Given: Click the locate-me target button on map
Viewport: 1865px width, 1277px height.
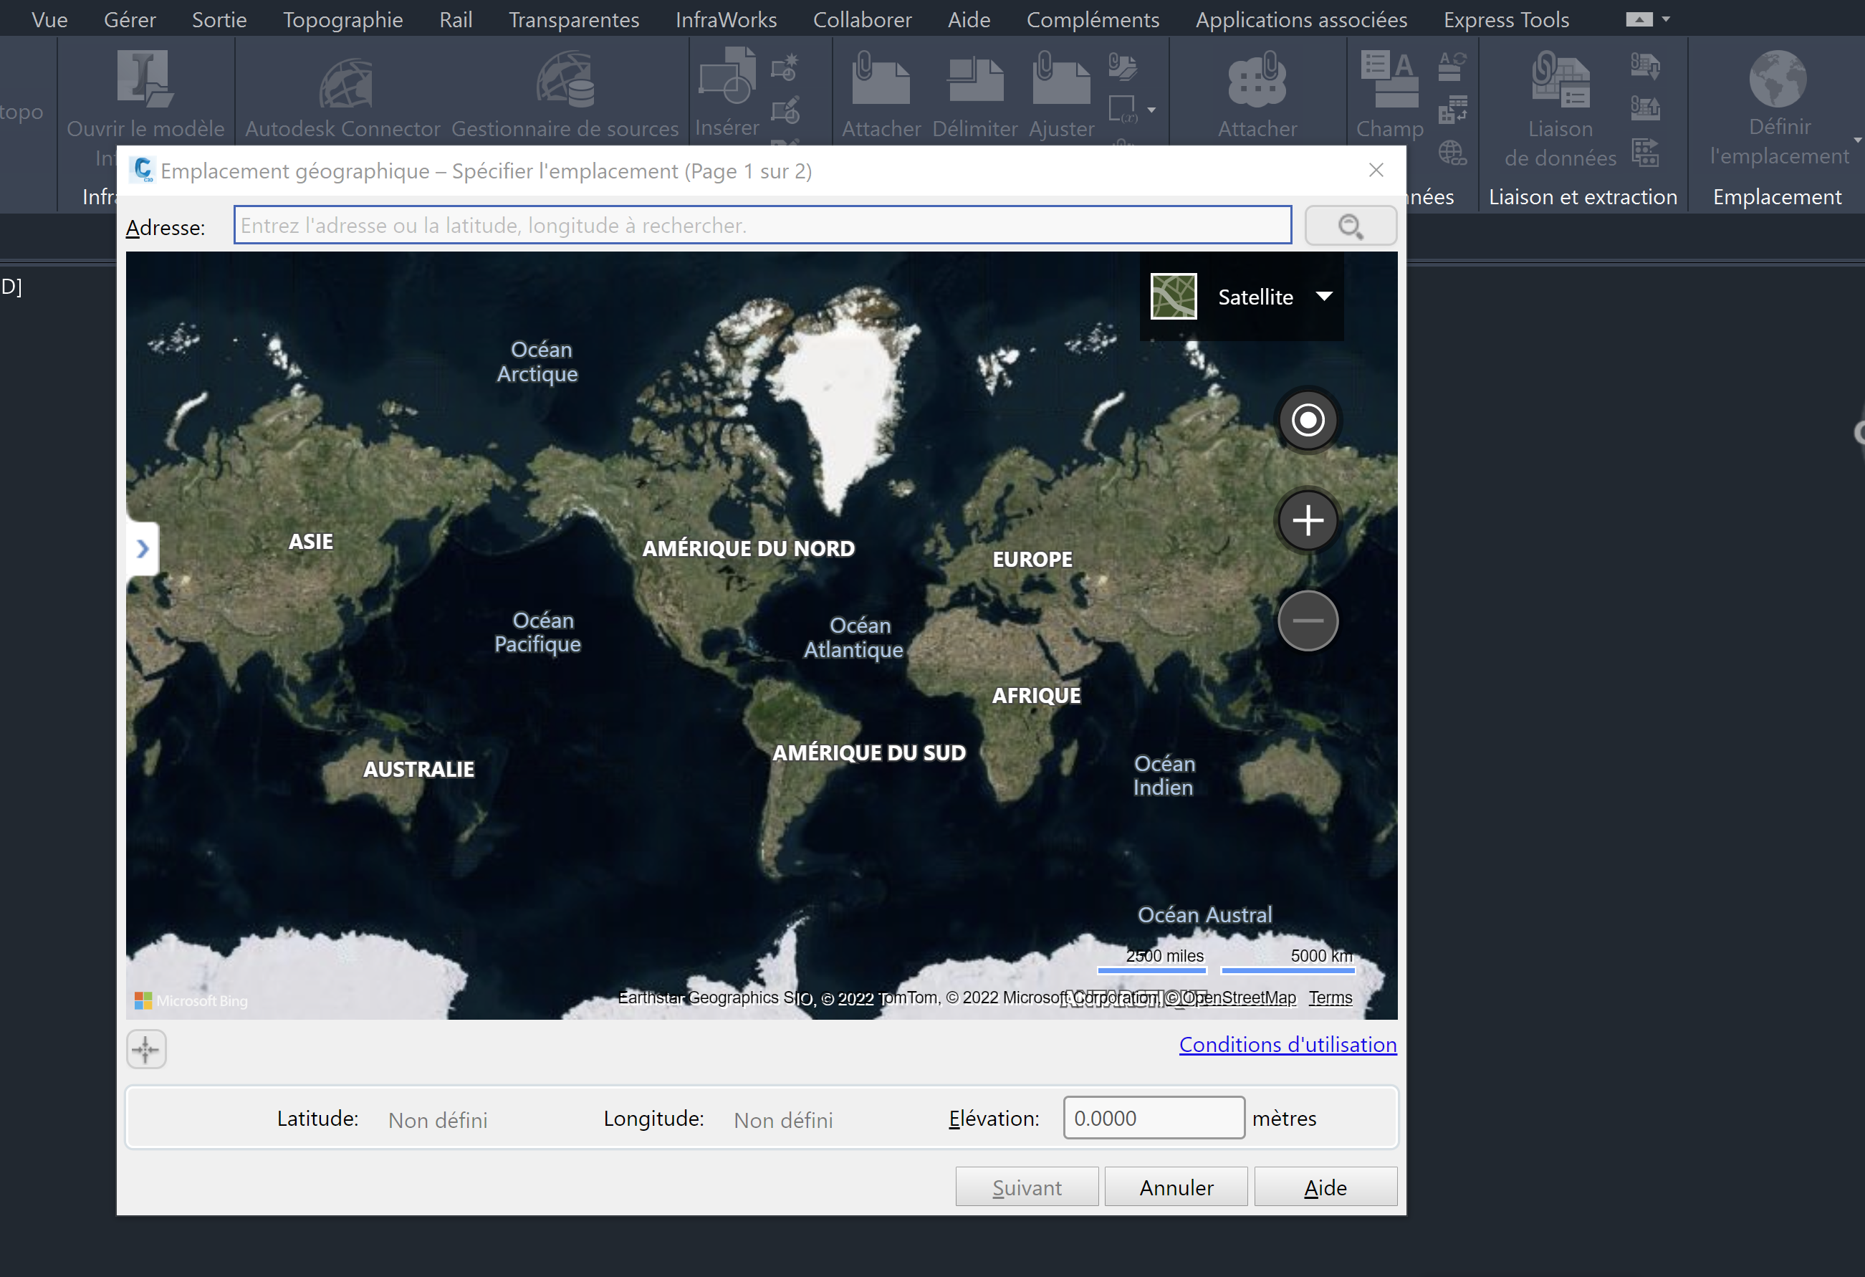Looking at the screenshot, I should [x=1308, y=420].
